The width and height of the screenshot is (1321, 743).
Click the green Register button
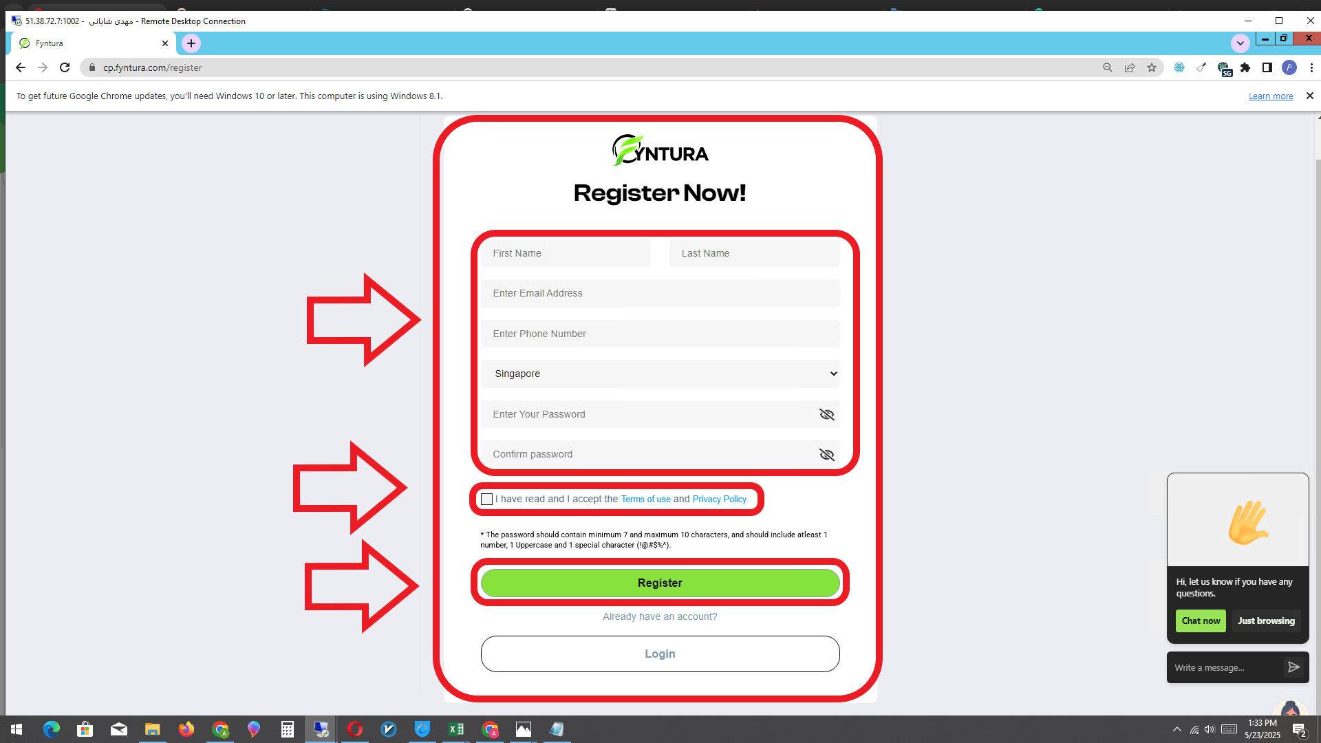[660, 583]
